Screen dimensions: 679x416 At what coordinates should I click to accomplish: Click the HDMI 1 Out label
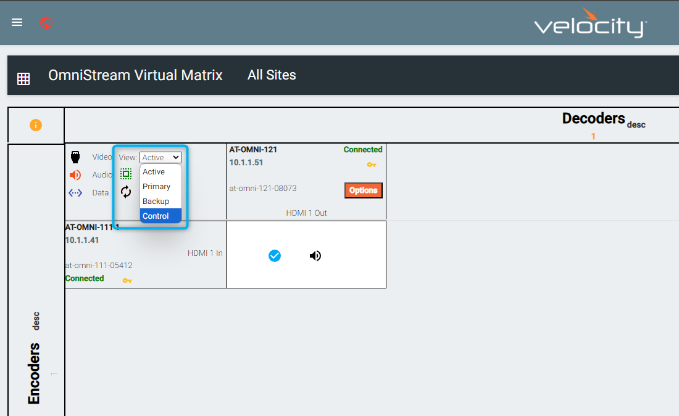(x=306, y=213)
